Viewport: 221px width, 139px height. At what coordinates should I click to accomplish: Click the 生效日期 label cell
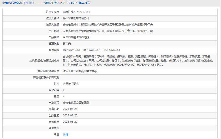coord(32,116)
